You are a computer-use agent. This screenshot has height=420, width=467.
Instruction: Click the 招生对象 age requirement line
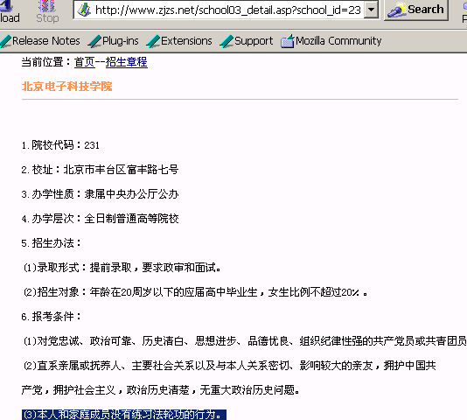tap(195, 292)
